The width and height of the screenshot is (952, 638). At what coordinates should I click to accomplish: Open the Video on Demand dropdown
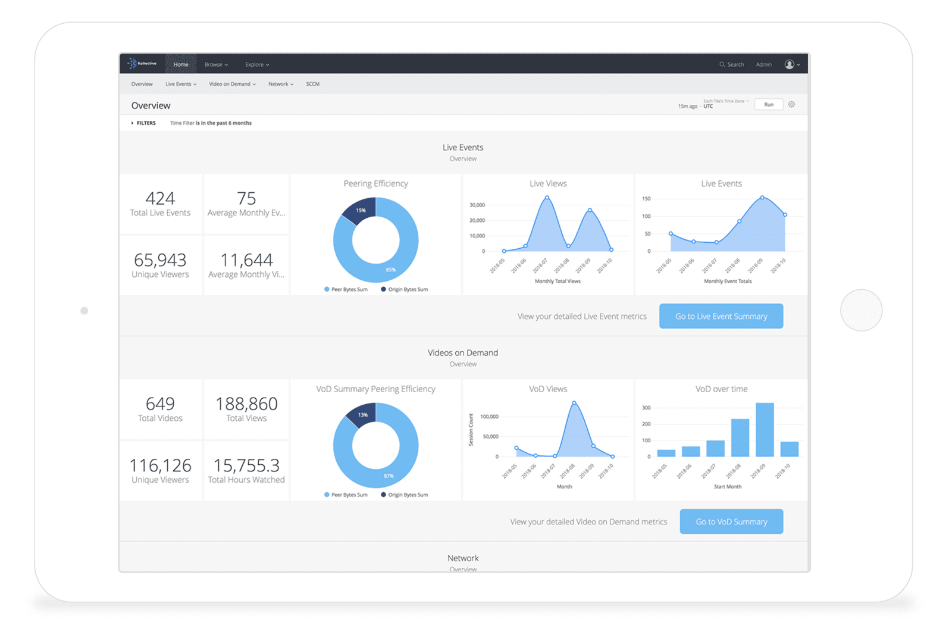tap(232, 84)
